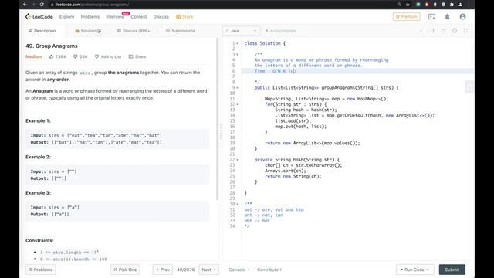Click Pick One random problem
Screen dimensions: 494x278
pyautogui.click(x=125, y=270)
